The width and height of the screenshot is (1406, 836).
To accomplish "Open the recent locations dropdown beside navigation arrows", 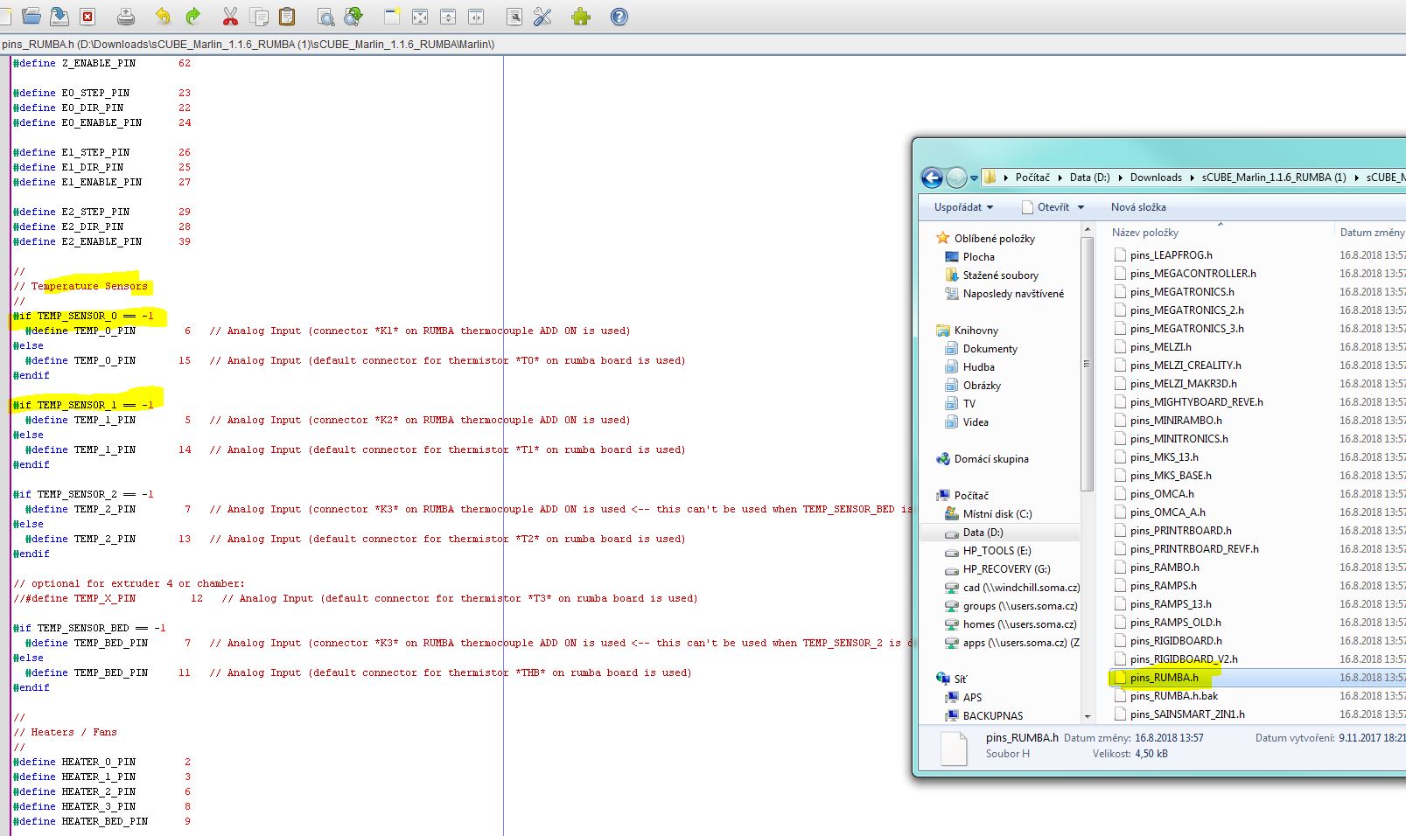I will pyautogui.click(x=974, y=178).
